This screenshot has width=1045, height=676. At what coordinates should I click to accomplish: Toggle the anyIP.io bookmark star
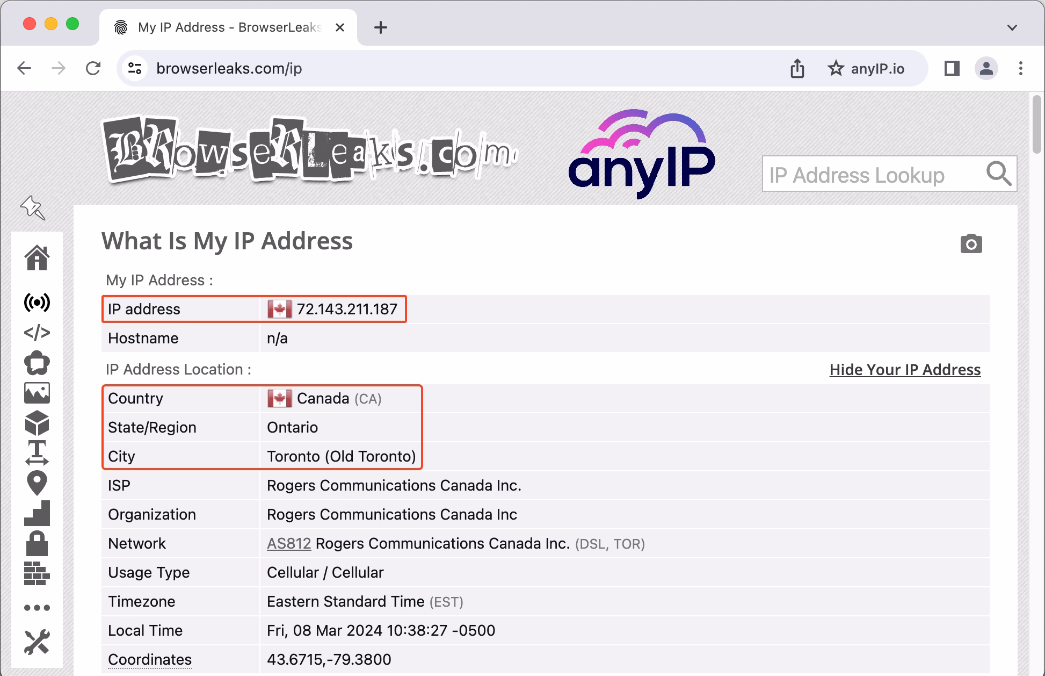pos(836,68)
